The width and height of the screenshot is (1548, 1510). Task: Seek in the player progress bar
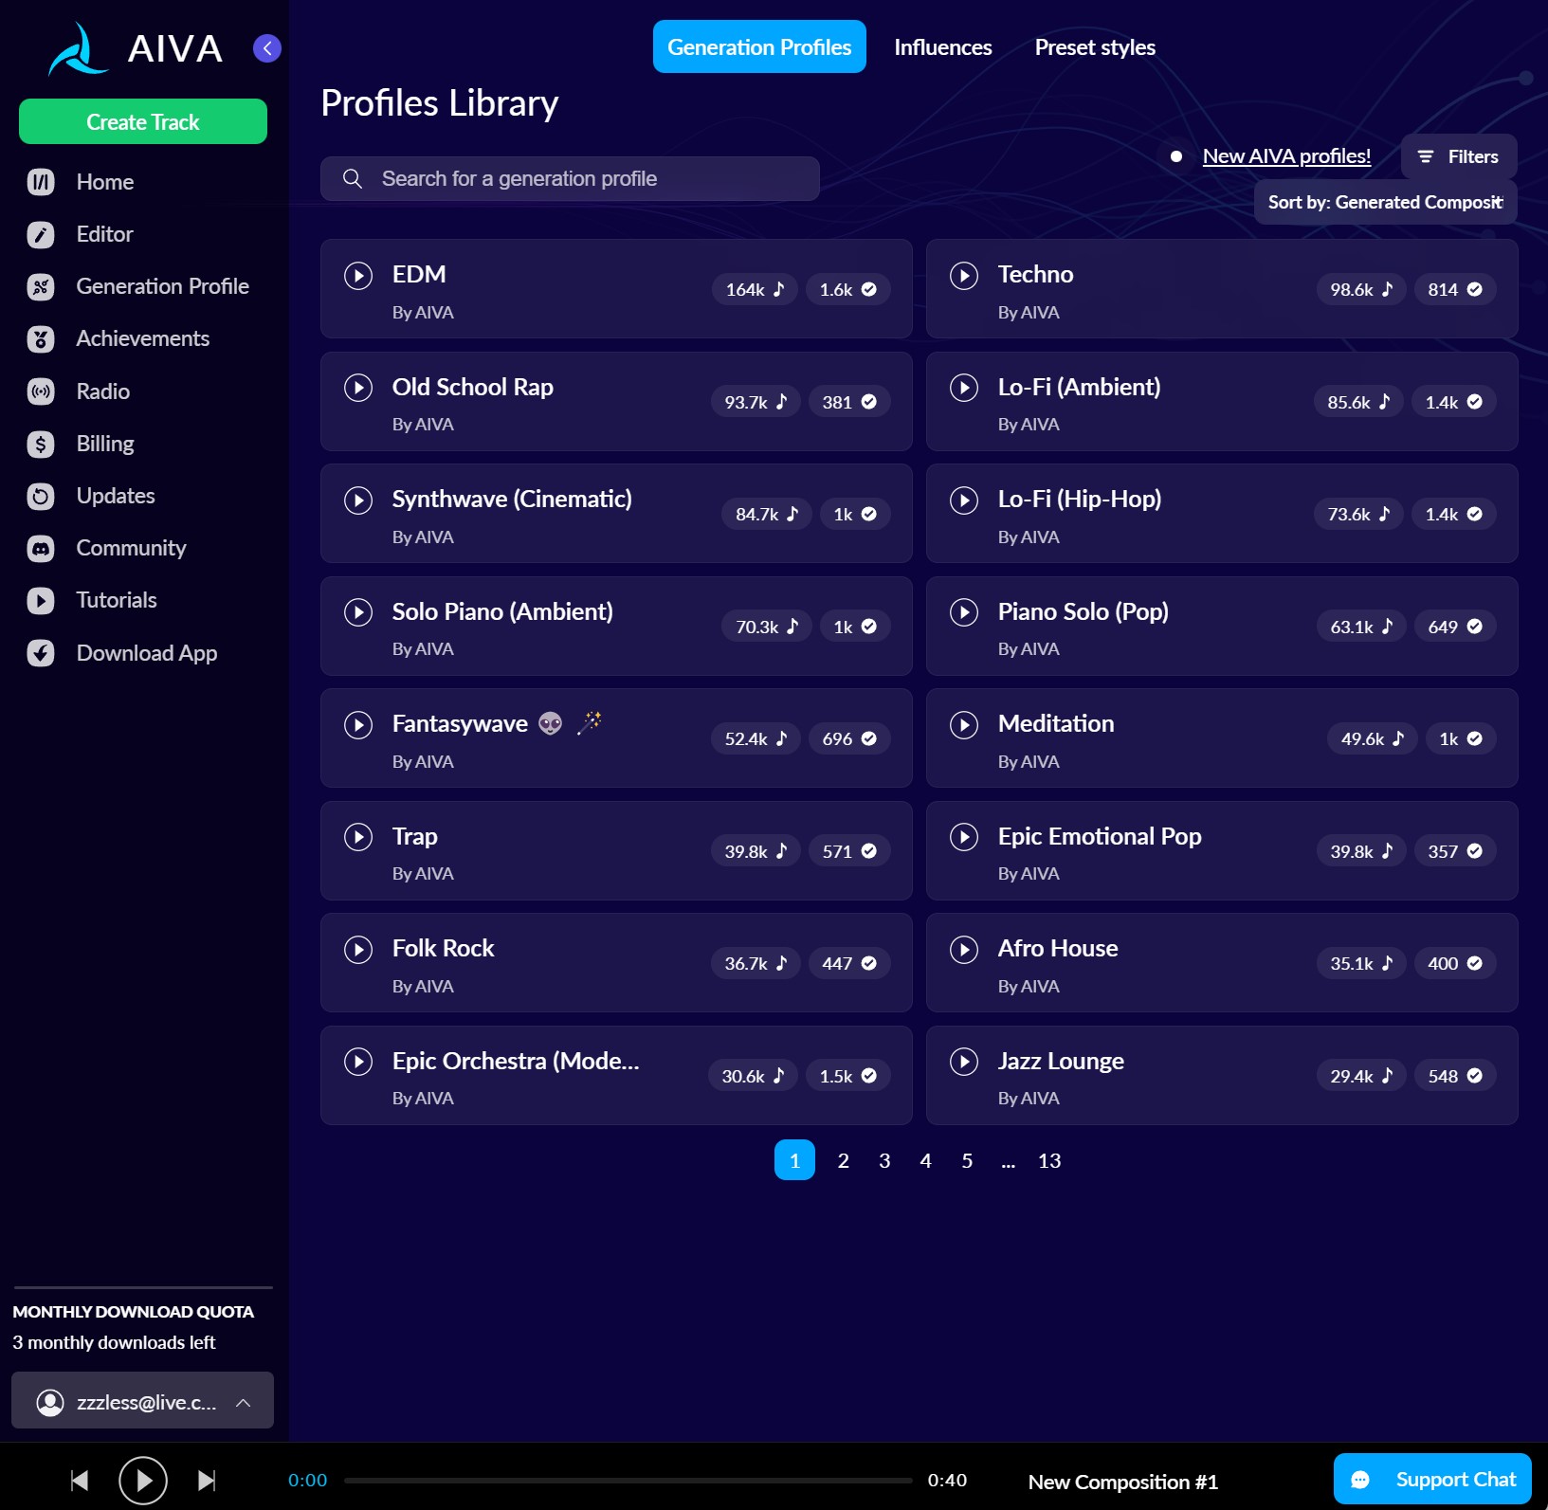tap(628, 1480)
